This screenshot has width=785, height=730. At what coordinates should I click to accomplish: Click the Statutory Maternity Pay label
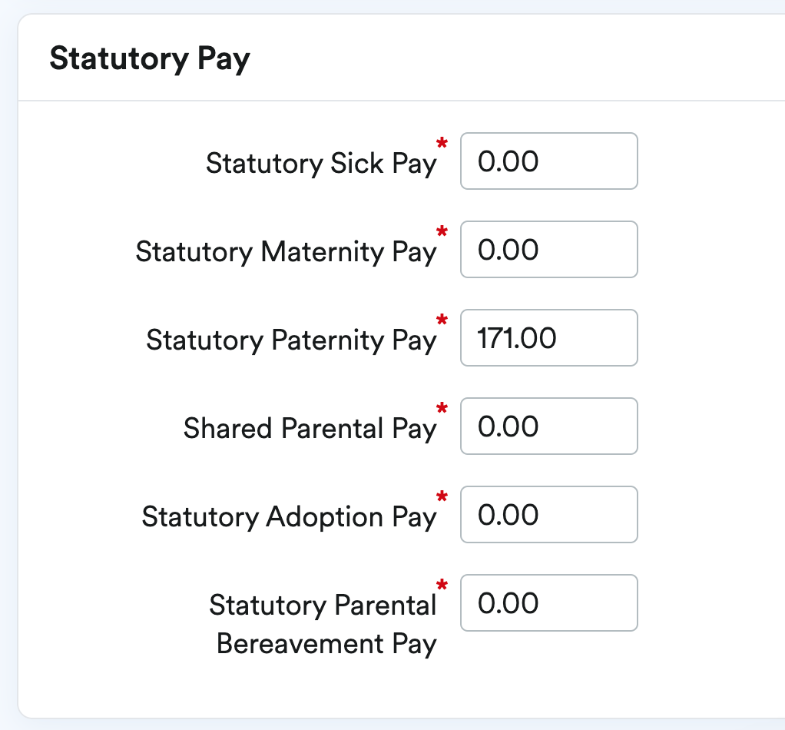pyautogui.click(x=286, y=251)
